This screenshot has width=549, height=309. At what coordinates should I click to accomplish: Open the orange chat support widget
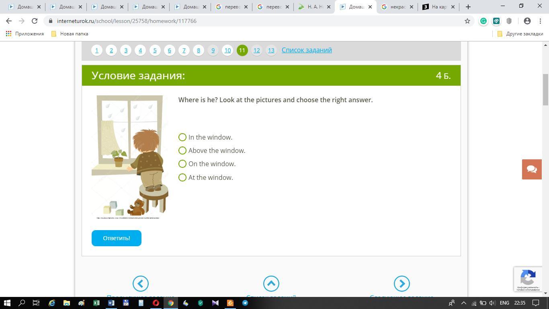tap(532, 169)
